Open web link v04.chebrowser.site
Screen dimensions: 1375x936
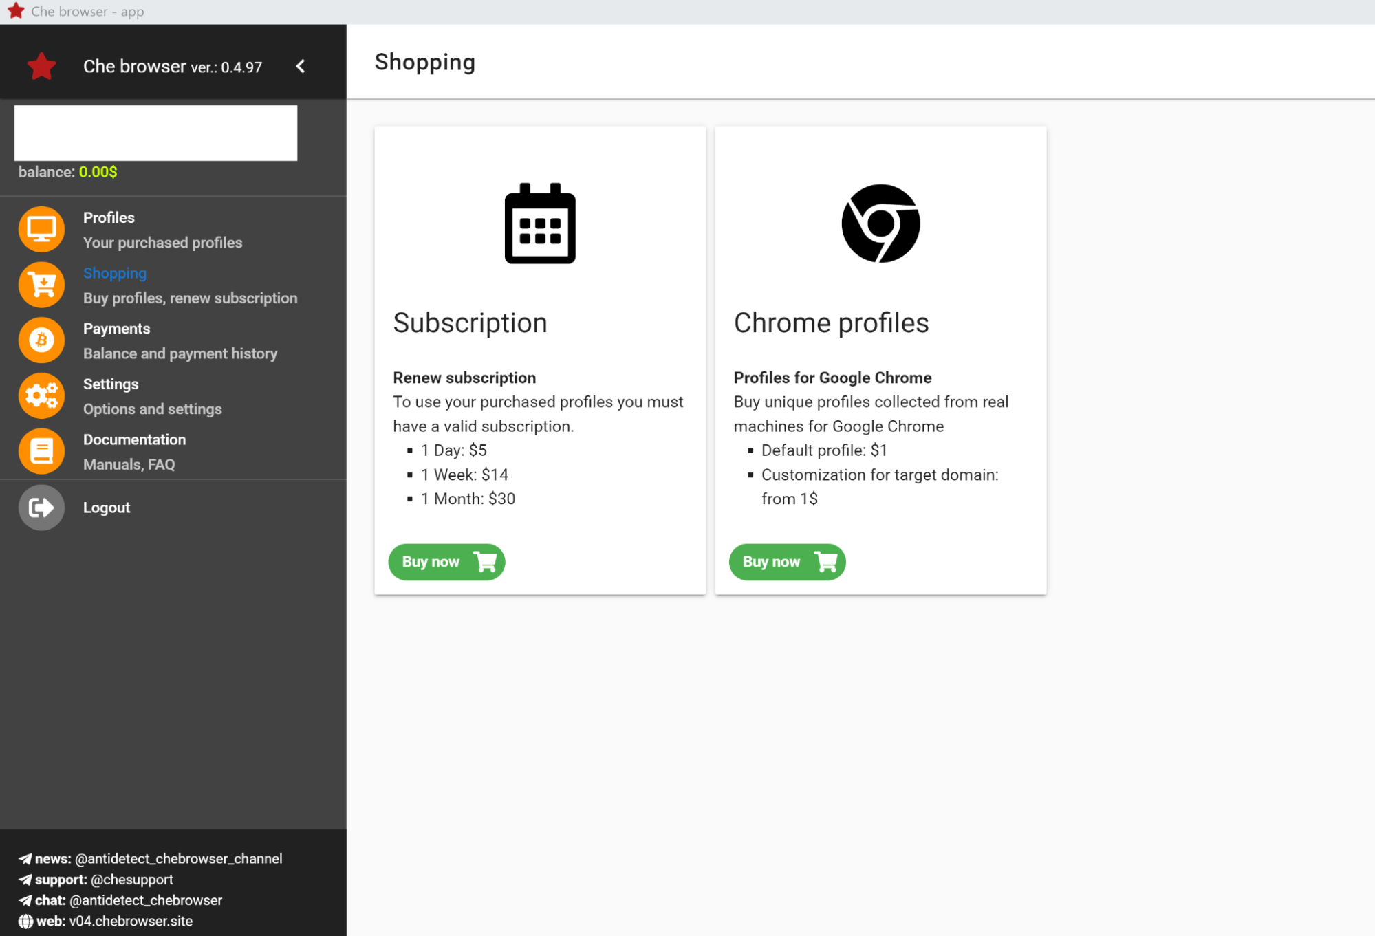[131, 922]
